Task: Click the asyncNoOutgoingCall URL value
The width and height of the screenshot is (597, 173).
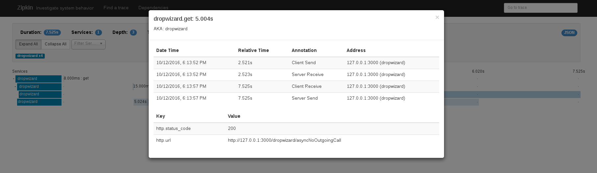Action: (x=285, y=140)
